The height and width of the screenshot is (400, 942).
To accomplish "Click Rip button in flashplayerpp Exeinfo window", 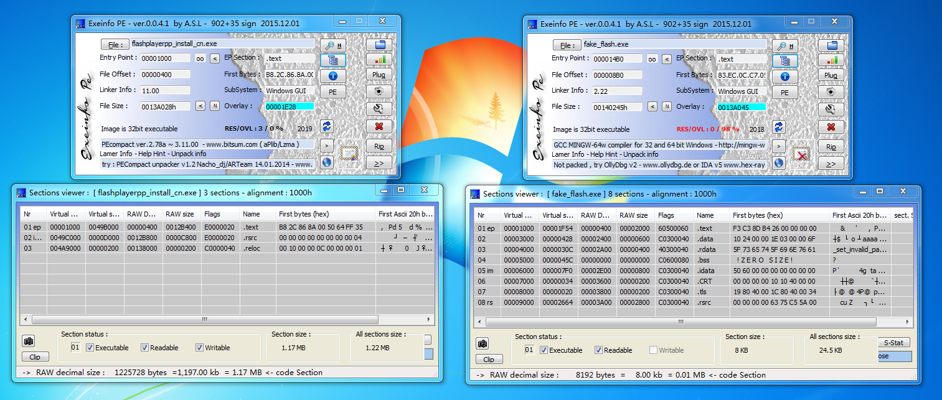I will coord(379,146).
